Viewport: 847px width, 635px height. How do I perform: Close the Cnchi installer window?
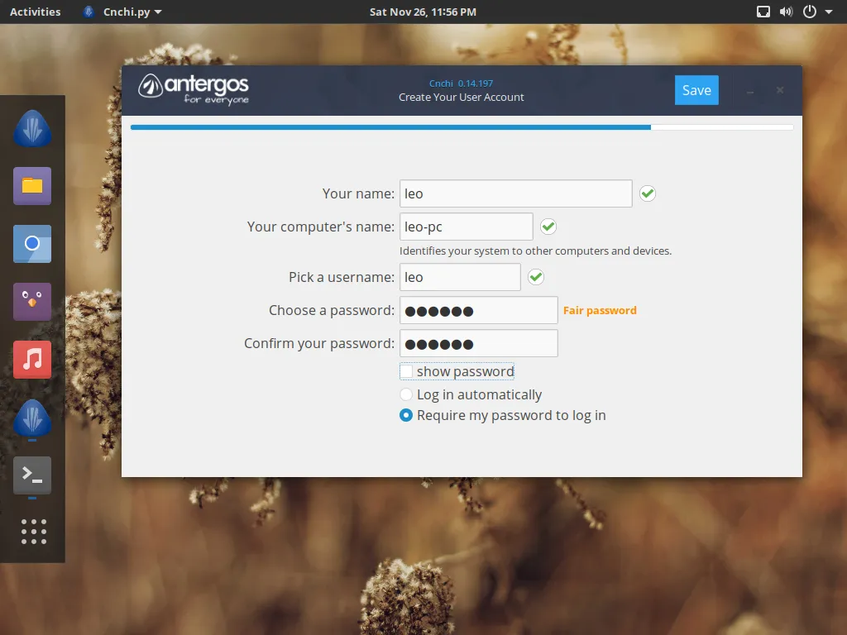(x=780, y=90)
